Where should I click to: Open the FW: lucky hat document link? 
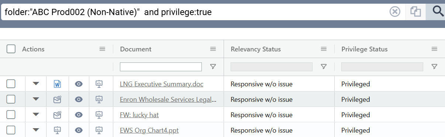139,115
